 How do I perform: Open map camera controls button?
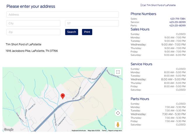pyautogui.click(x=118, y=113)
